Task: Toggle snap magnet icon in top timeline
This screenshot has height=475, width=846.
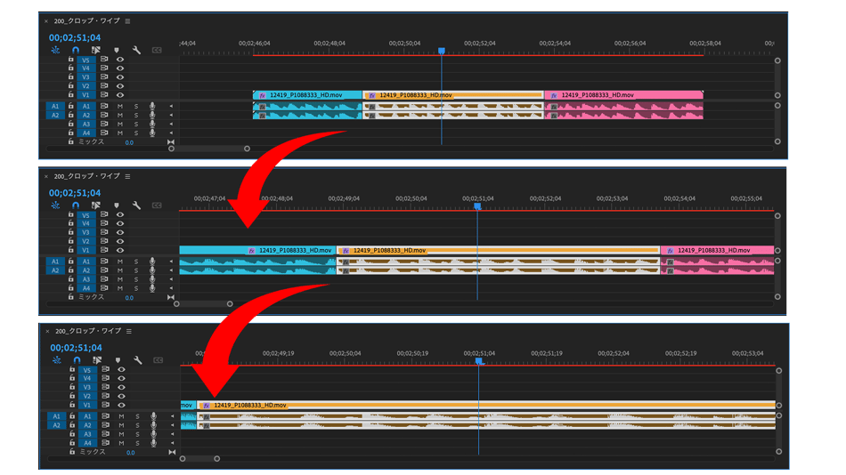Action: point(76,50)
